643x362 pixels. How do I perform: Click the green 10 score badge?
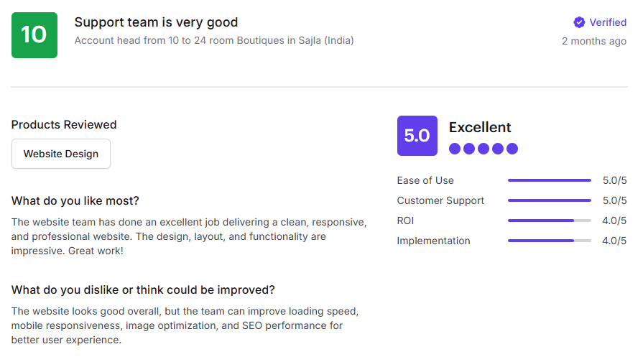click(x=34, y=34)
